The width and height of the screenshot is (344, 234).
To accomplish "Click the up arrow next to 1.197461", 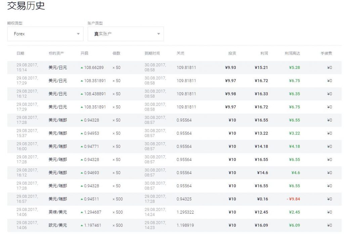I will click(x=82, y=226).
